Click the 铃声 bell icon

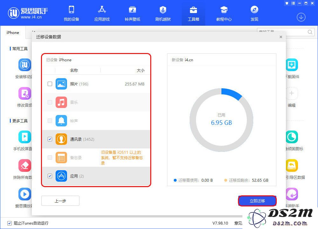pos(61,121)
